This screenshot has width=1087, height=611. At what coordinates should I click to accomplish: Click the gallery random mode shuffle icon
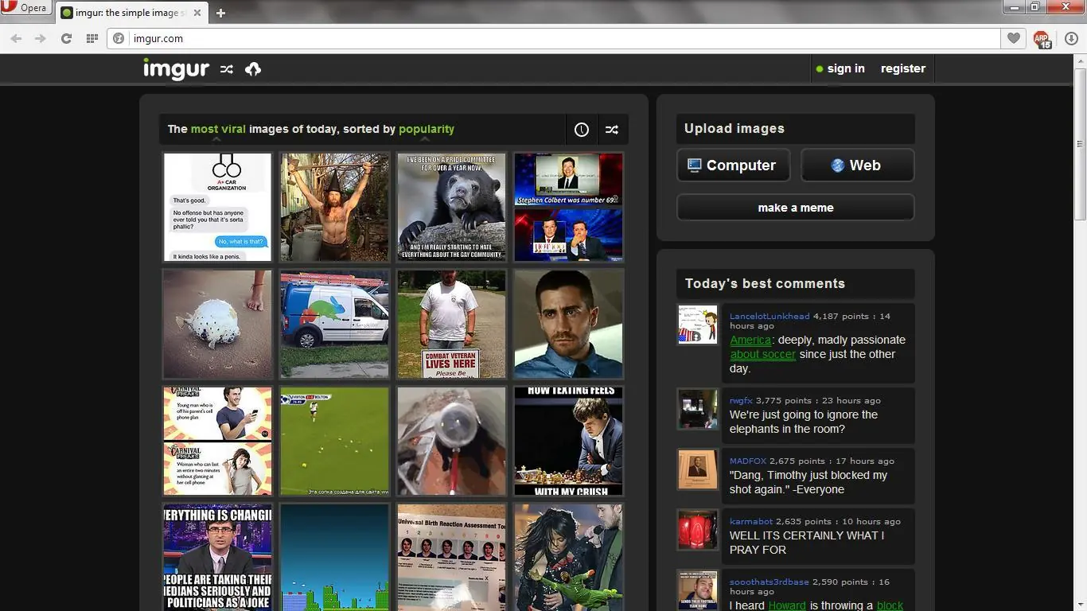coord(612,130)
